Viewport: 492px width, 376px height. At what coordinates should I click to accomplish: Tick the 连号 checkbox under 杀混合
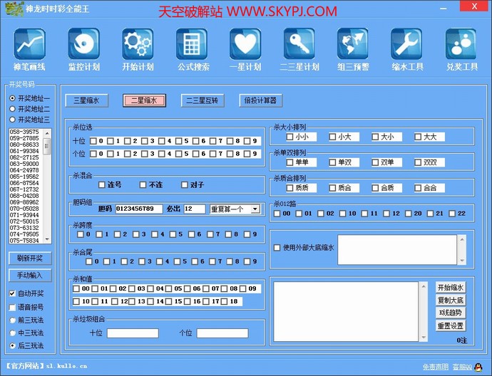(x=102, y=184)
